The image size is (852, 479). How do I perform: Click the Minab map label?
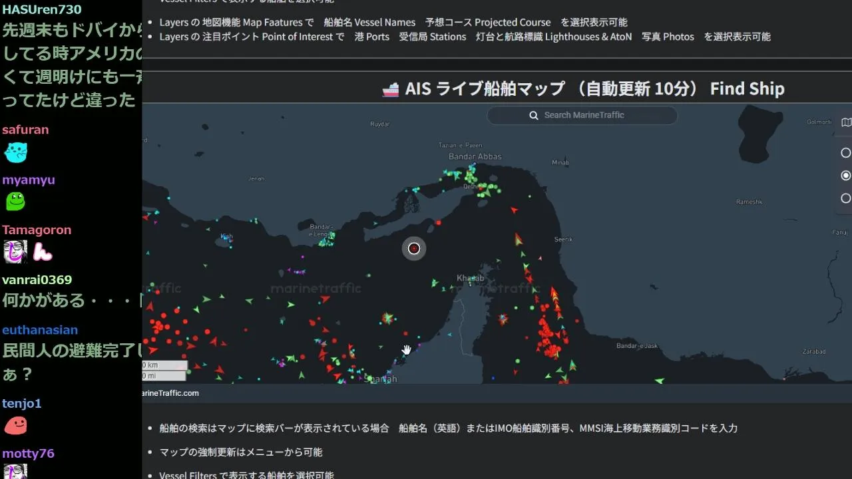click(560, 162)
